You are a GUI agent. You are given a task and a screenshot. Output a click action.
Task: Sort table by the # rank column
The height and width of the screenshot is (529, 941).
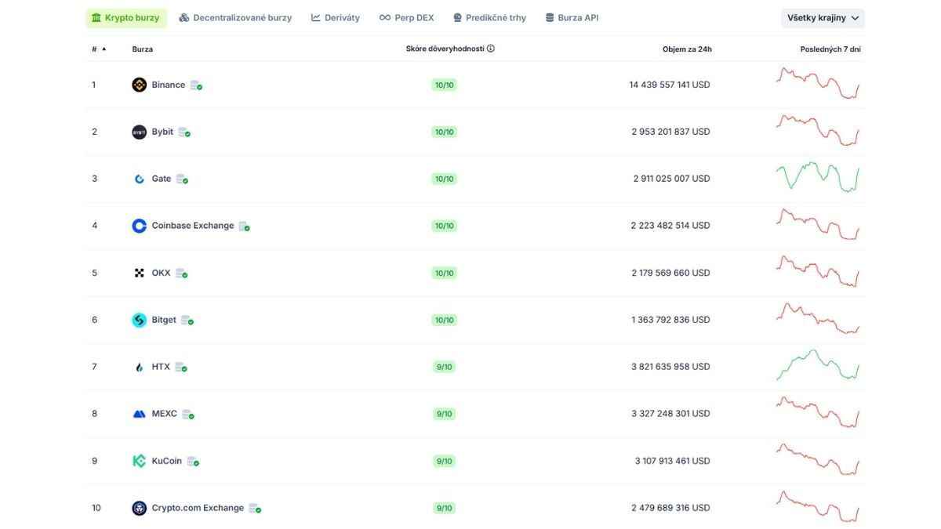click(x=99, y=49)
